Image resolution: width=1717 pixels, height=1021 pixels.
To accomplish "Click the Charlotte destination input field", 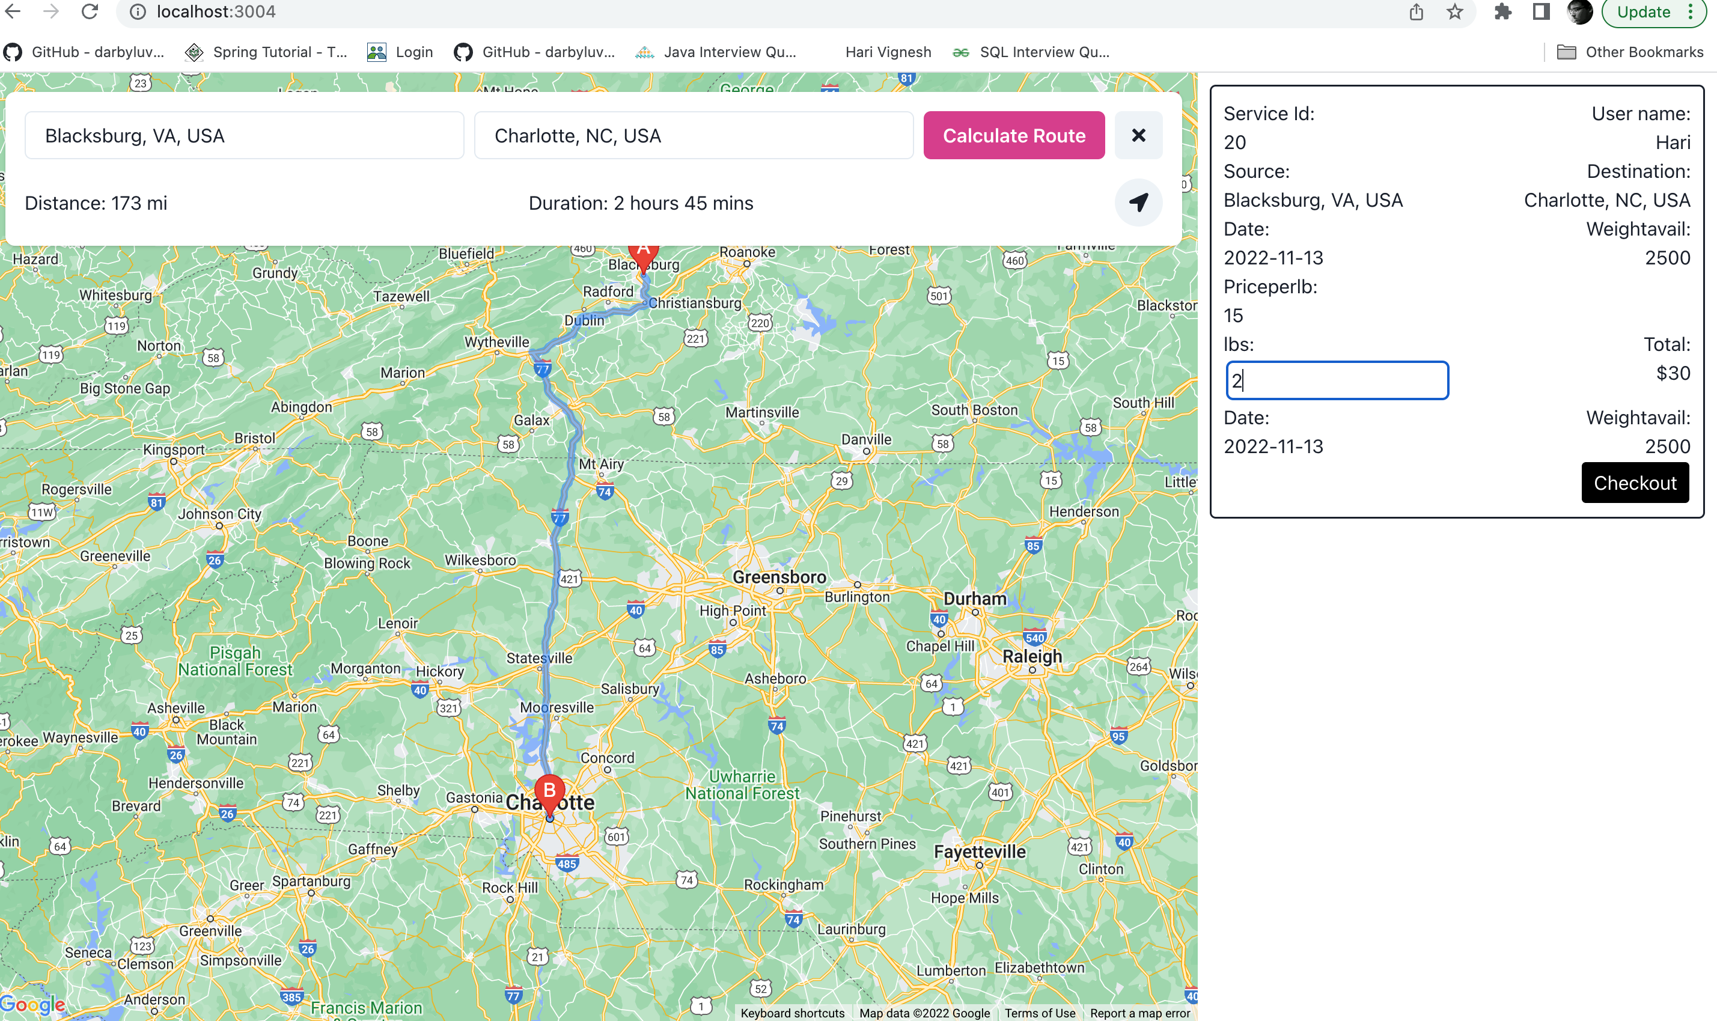I will (694, 136).
